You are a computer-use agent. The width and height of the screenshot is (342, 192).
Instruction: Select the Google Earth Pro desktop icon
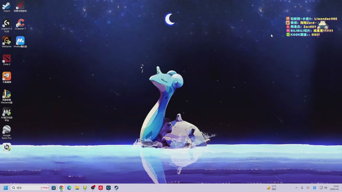pyautogui.click(x=6, y=132)
